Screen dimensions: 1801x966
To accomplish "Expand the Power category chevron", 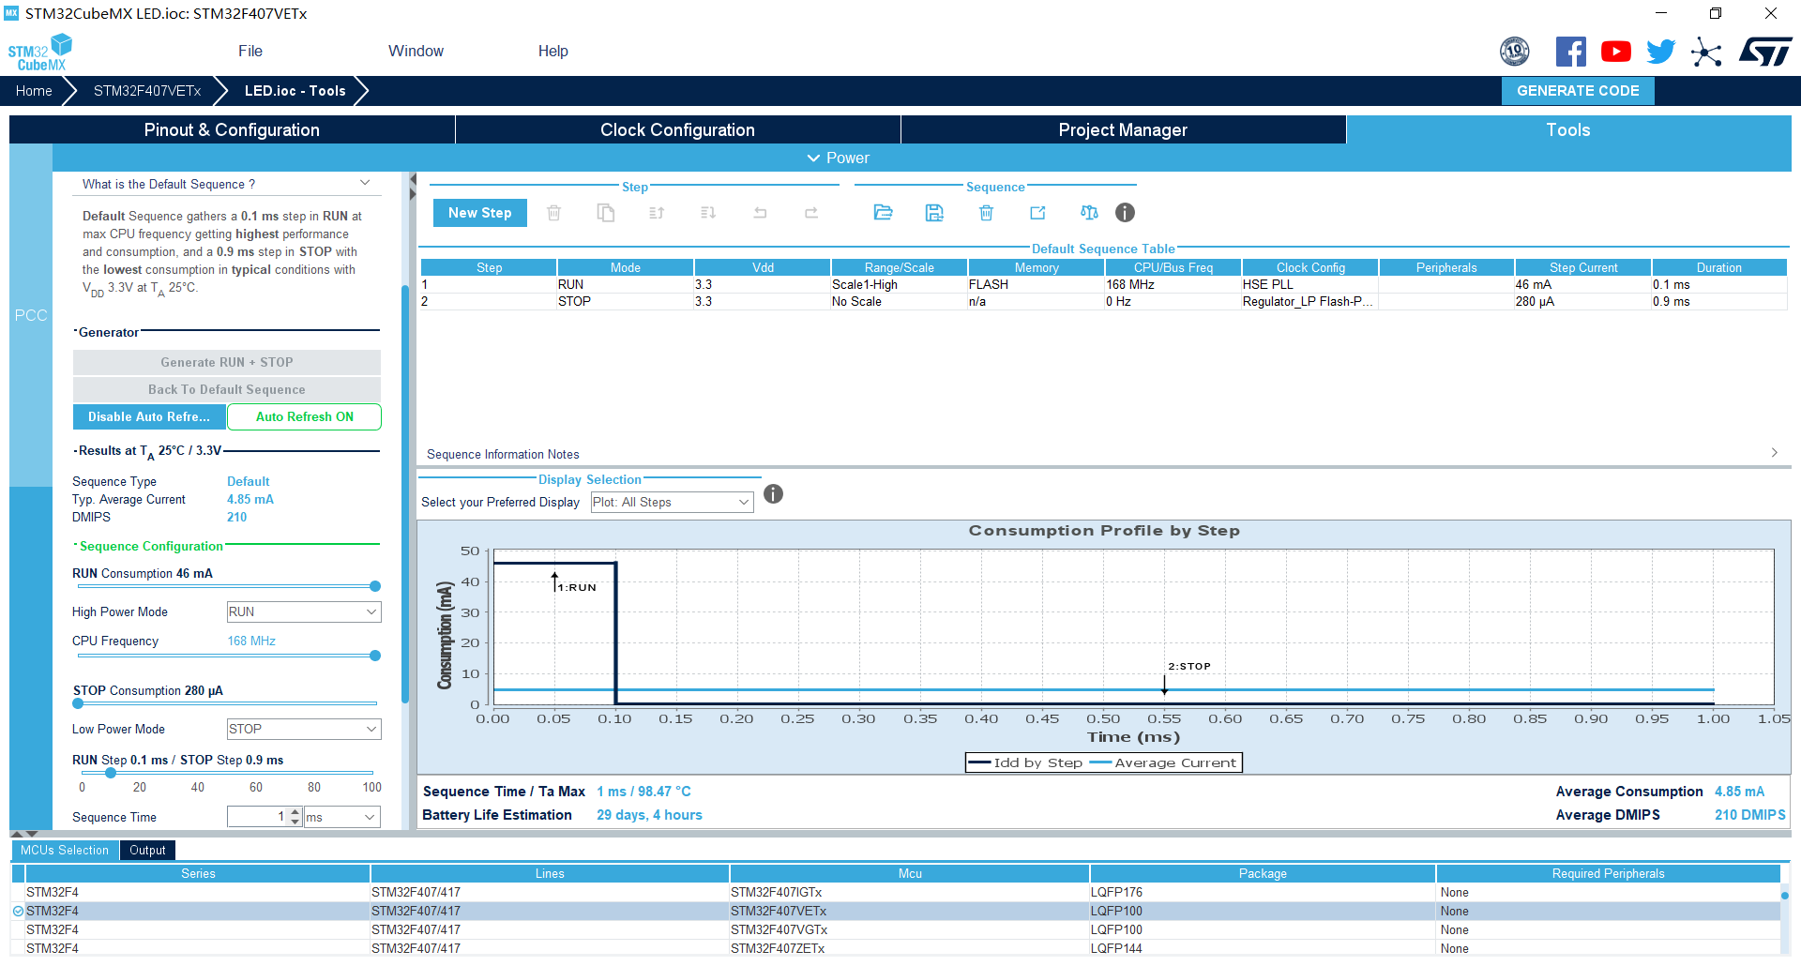I will (813, 158).
